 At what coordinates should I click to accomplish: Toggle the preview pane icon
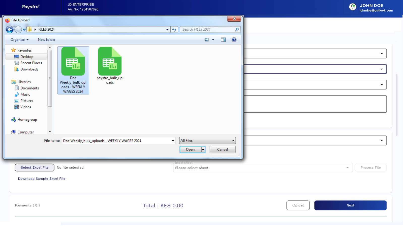pos(223,40)
